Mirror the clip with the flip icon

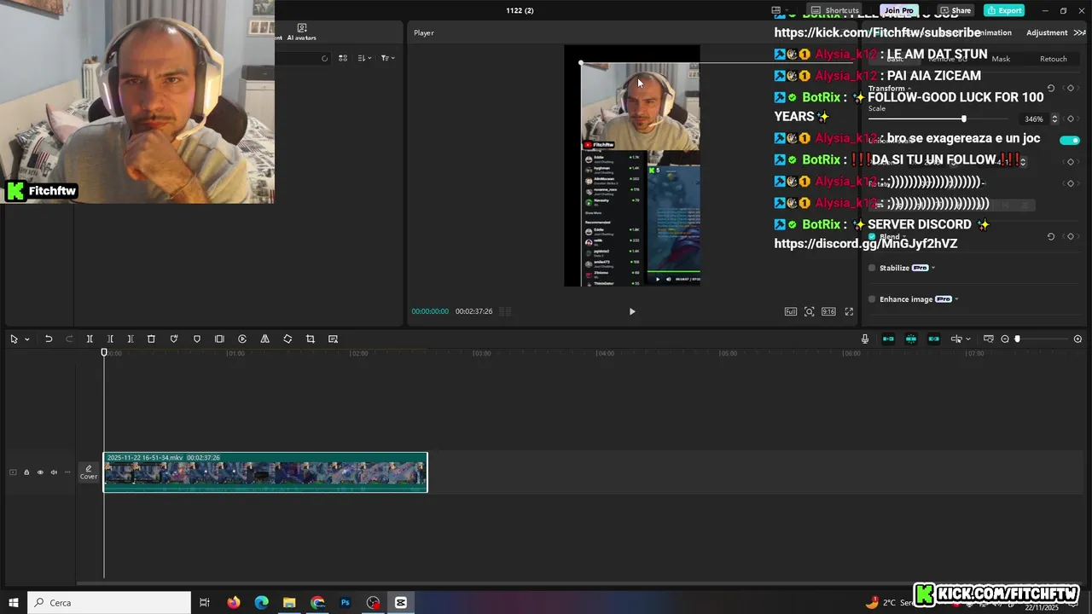[x=264, y=339]
